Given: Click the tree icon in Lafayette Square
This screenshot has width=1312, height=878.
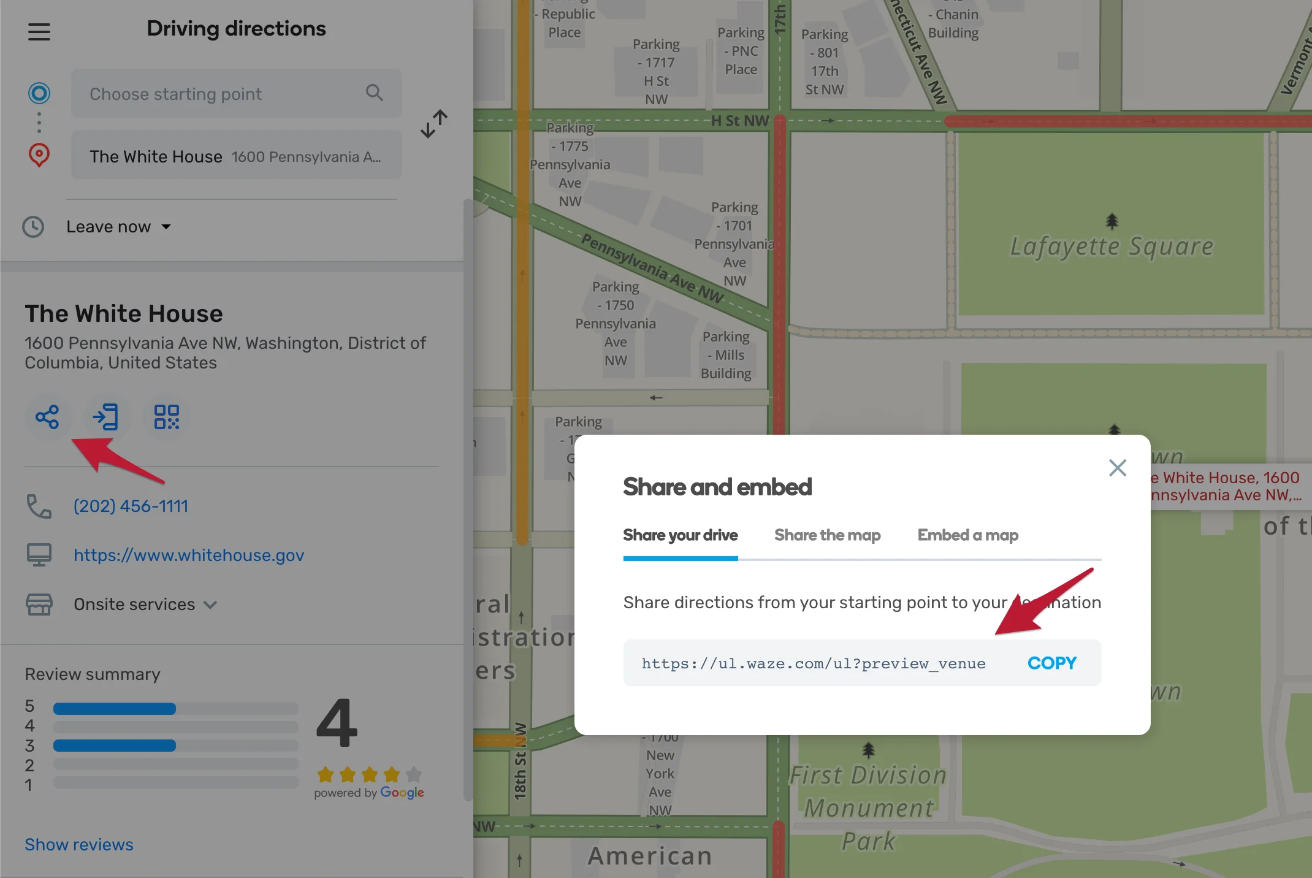Looking at the screenshot, I should pyautogui.click(x=1112, y=221).
